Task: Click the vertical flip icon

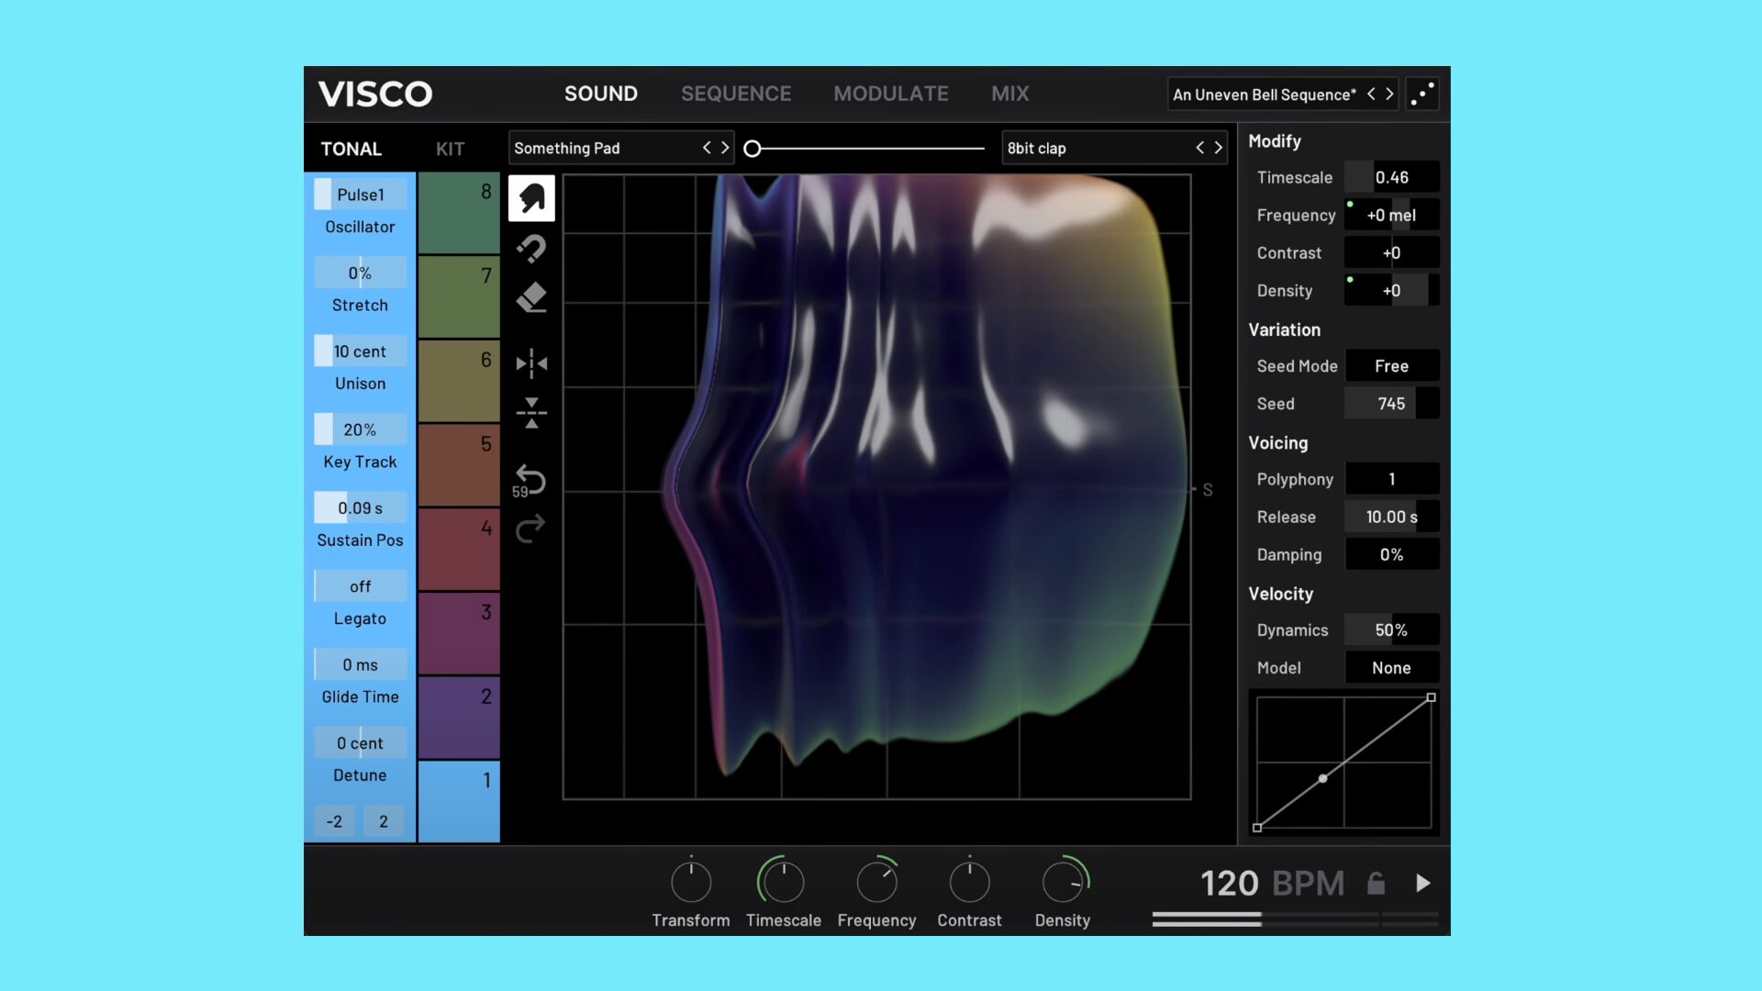Action: coord(531,413)
